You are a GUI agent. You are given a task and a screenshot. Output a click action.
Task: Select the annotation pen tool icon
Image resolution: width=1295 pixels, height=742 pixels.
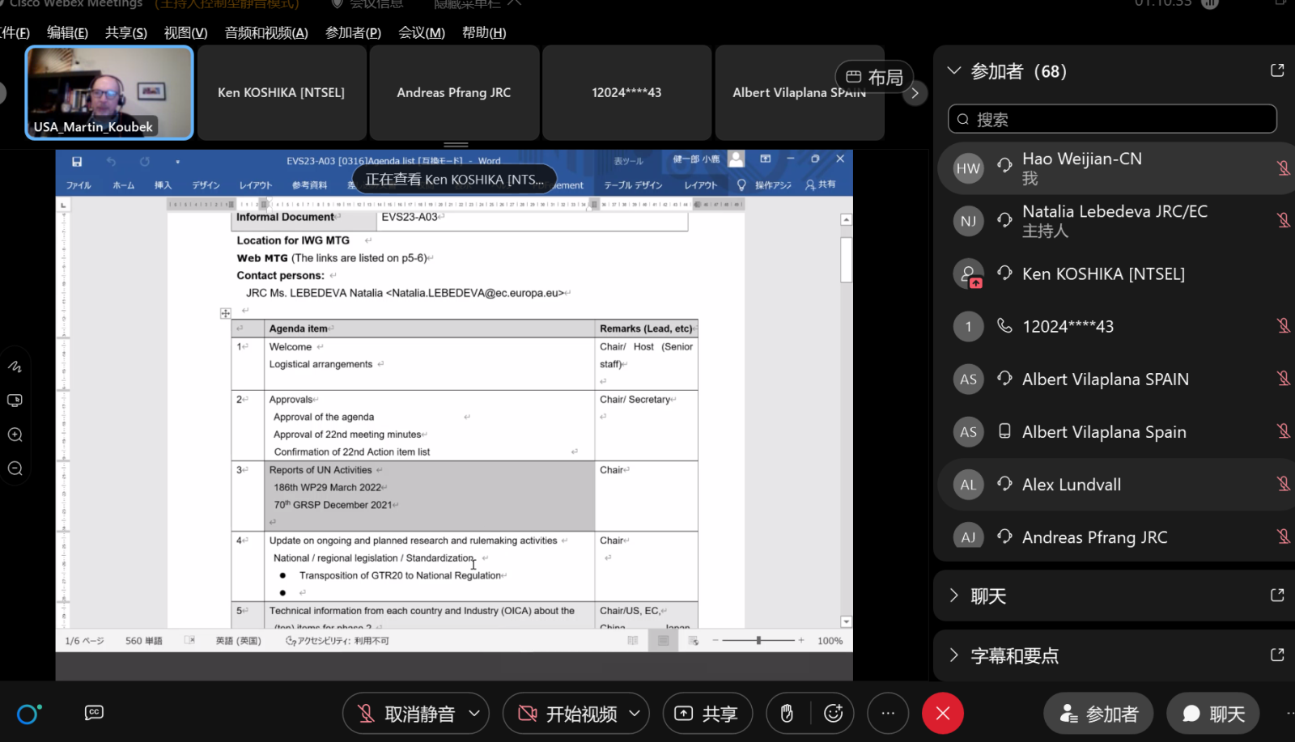[15, 367]
